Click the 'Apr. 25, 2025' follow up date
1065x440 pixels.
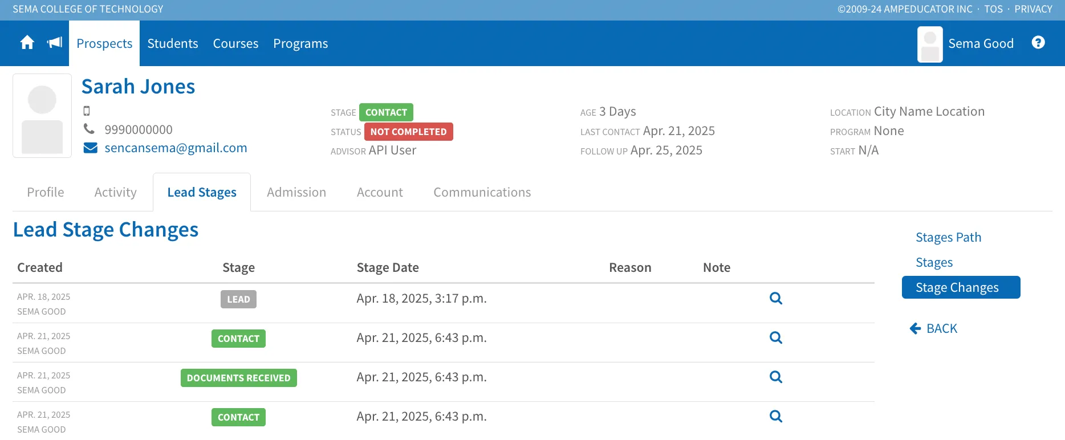pos(666,150)
